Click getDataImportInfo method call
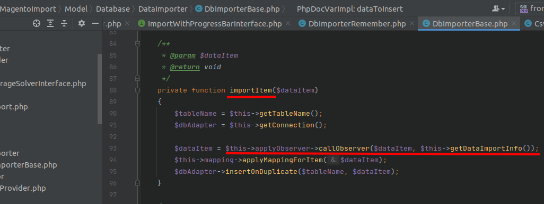 coord(486,149)
